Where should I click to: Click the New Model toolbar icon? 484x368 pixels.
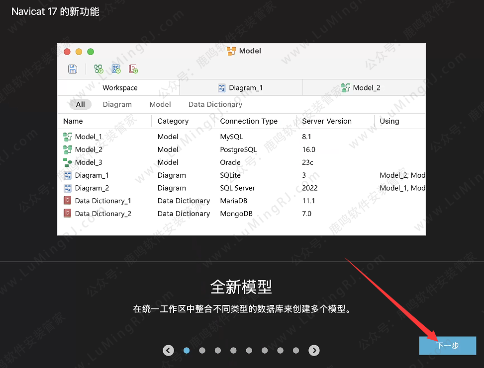click(x=98, y=69)
